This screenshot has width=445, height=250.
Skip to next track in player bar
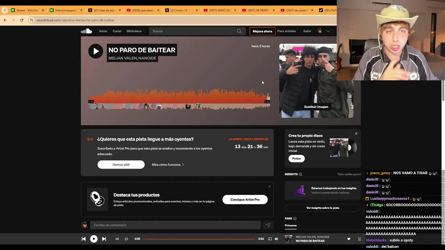pos(104,239)
